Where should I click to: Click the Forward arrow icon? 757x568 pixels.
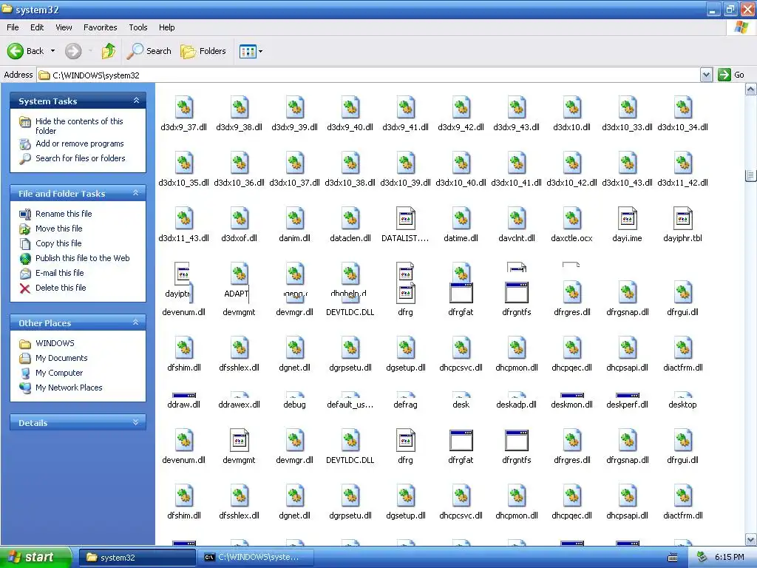pyautogui.click(x=73, y=51)
